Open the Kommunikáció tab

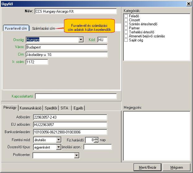pos(31,108)
